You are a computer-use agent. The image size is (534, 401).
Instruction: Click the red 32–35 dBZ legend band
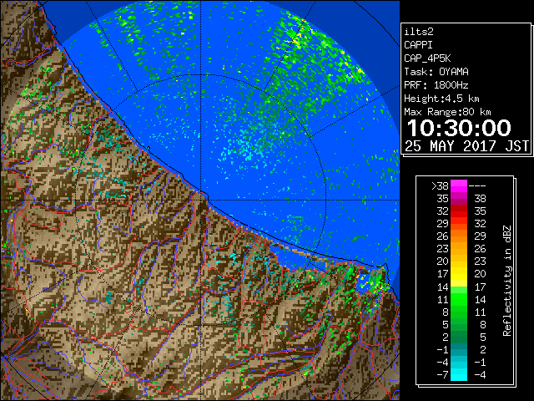(x=459, y=211)
